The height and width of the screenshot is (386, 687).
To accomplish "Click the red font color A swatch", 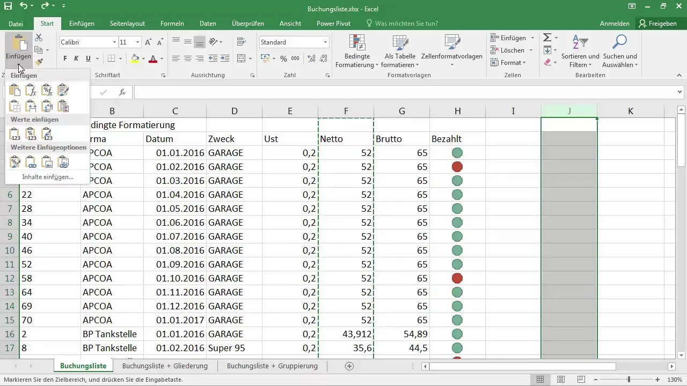I will (x=153, y=58).
